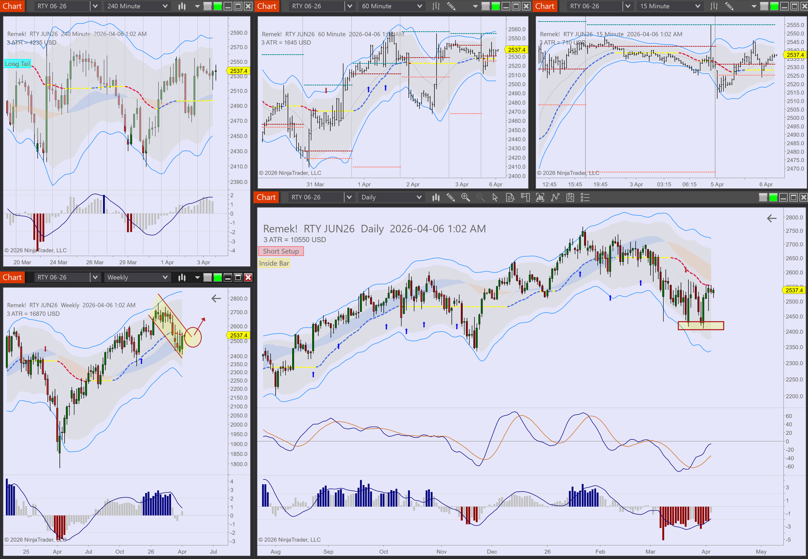
Task: Click the zoom in magnifier icon
Action: point(465,198)
